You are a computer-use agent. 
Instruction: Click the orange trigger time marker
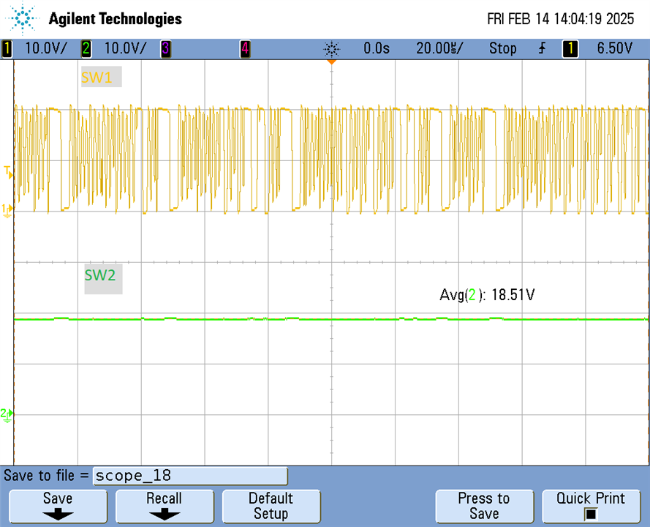tap(332, 61)
